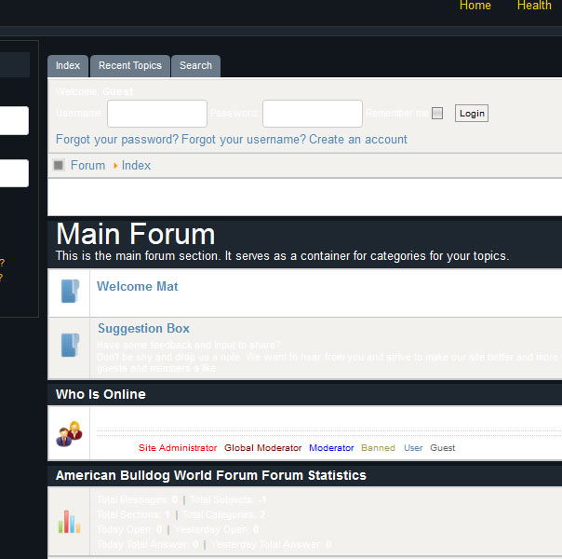Screen dimensions: 562x559
Task: Go to Home in top navigation
Action: [x=475, y=6]
